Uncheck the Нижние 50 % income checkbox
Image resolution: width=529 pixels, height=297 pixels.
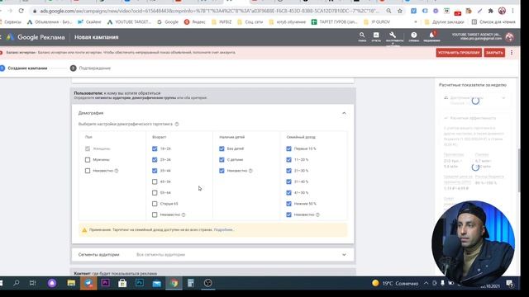coord(288,204)
